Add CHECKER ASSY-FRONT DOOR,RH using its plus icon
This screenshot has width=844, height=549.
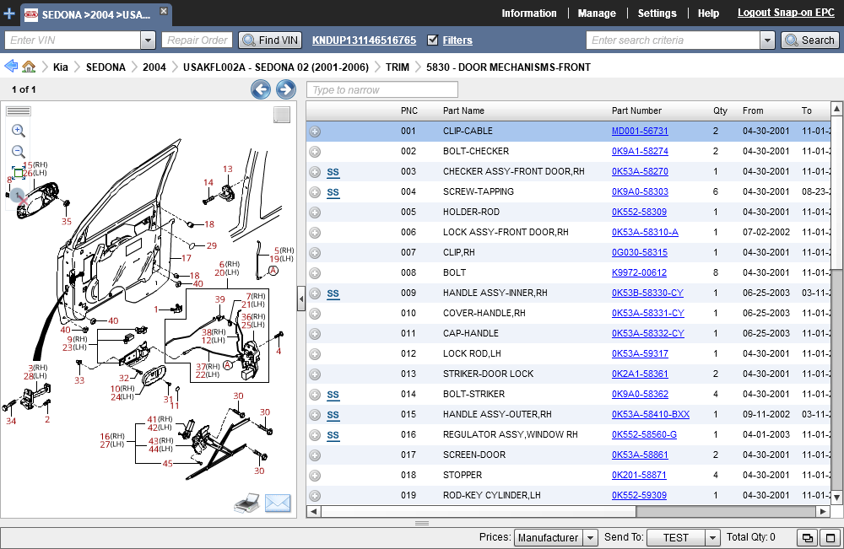(x=315, y=172)
